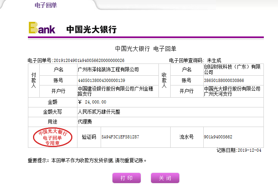Click the 用途 label cell
278x196 pixels.
[52, 122]
